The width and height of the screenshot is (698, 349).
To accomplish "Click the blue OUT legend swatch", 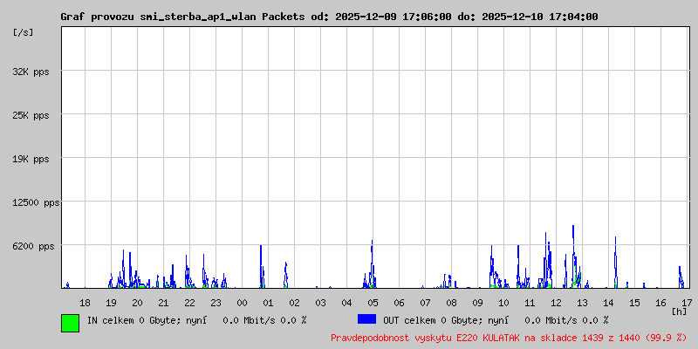I will pyautogui.click(x=366, y=319).
